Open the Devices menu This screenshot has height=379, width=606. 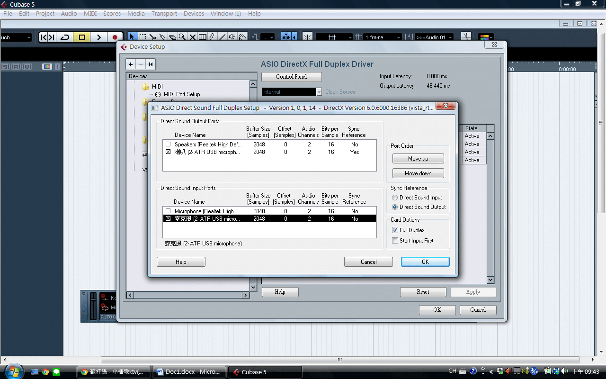point(194,14)
